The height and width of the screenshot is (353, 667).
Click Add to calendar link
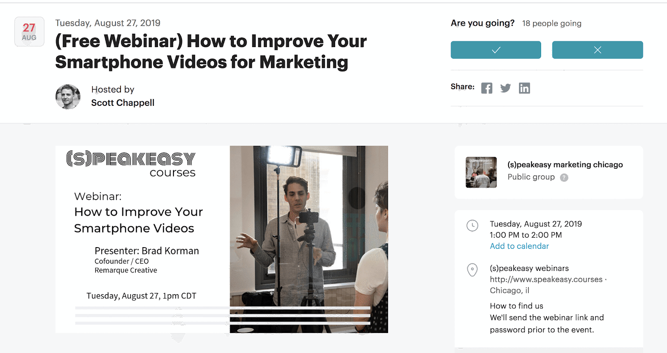(x=519, y=246)
